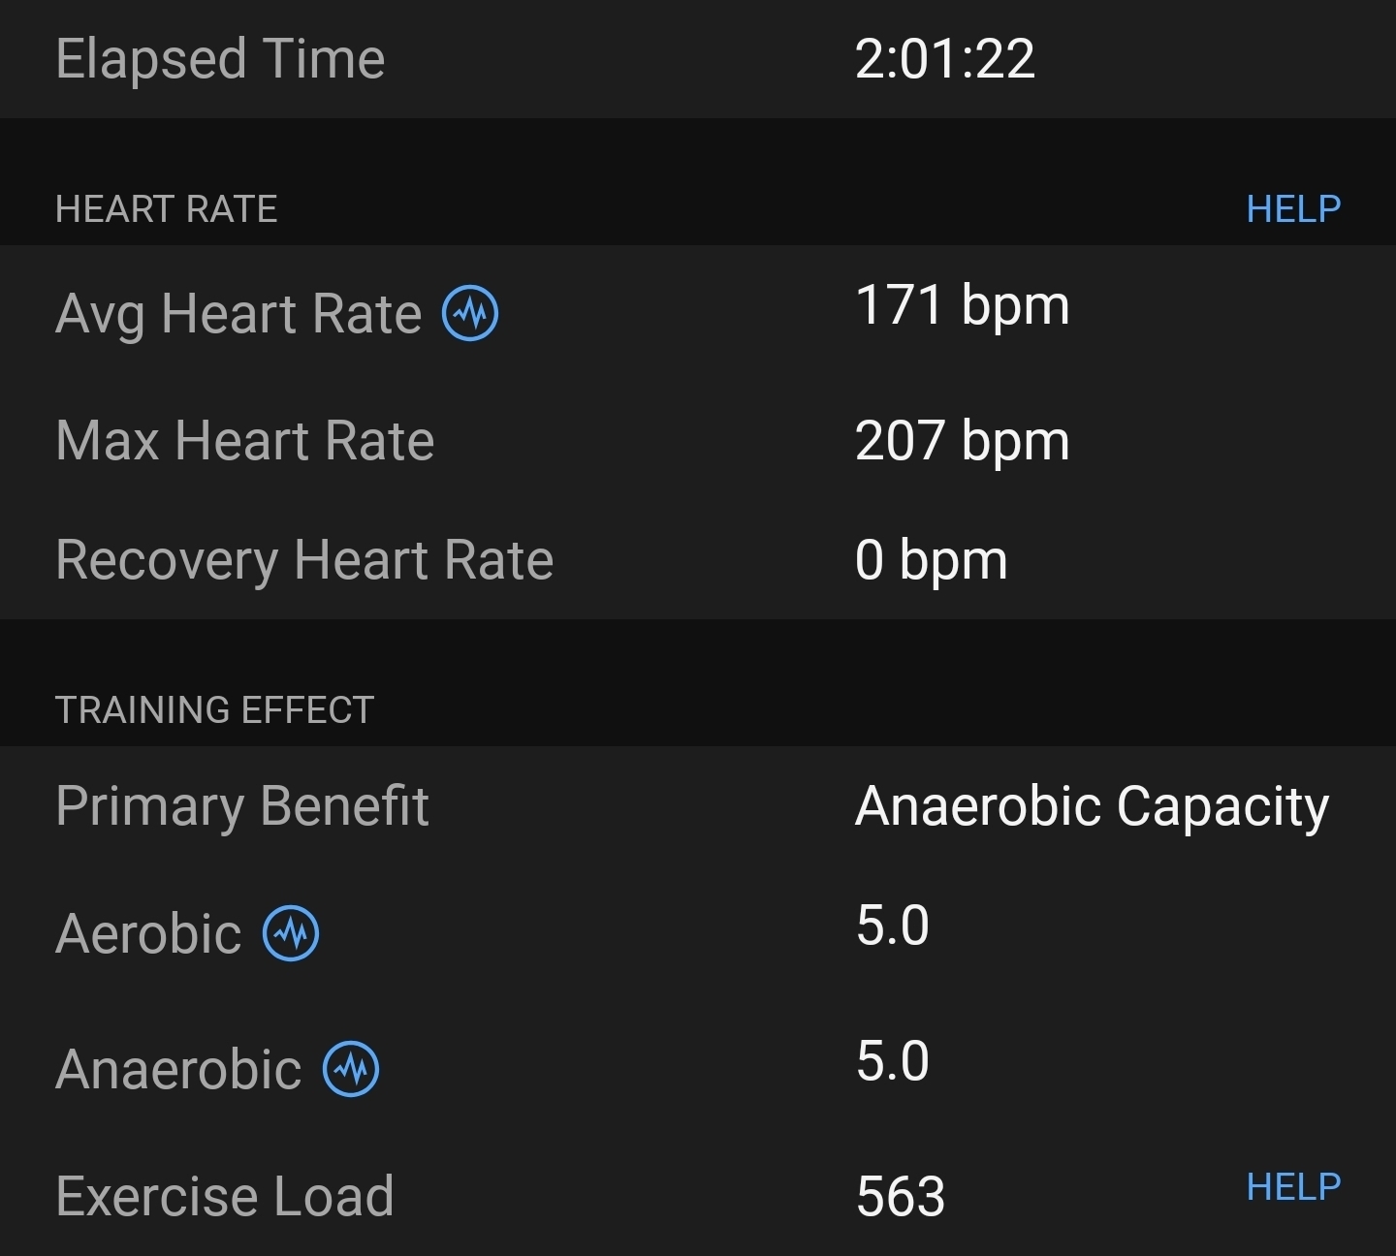1396x1256 pixels.
Task: Open HELP beside Exercise Load
Action: pyautogui.click(x=1292, y=1186)
